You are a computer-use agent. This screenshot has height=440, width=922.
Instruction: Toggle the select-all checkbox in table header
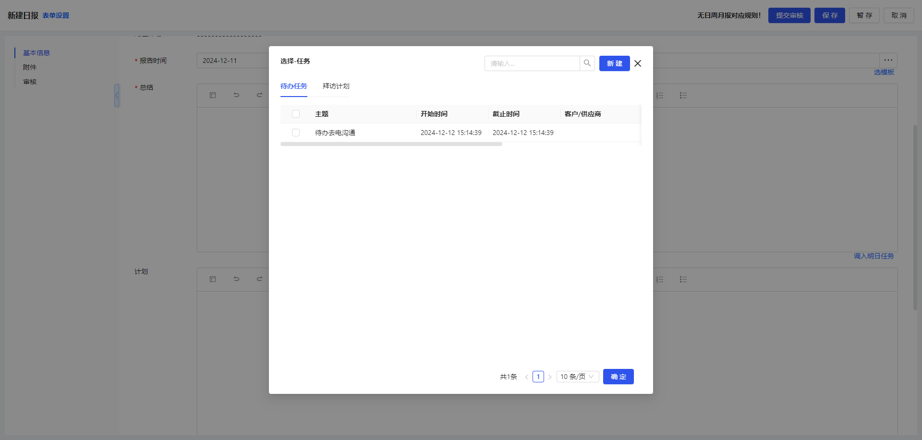296,114
